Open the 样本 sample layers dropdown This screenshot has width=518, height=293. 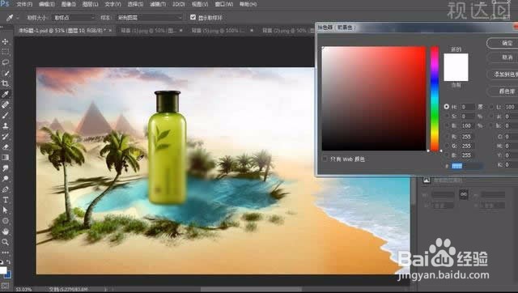coord(149,18)
